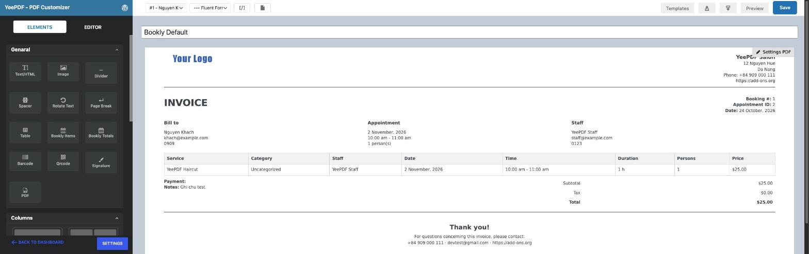This screenshot has width=809, height=254.
Task: Click the Duration column header
Action: pyautogui.click(x=645, y=158)
